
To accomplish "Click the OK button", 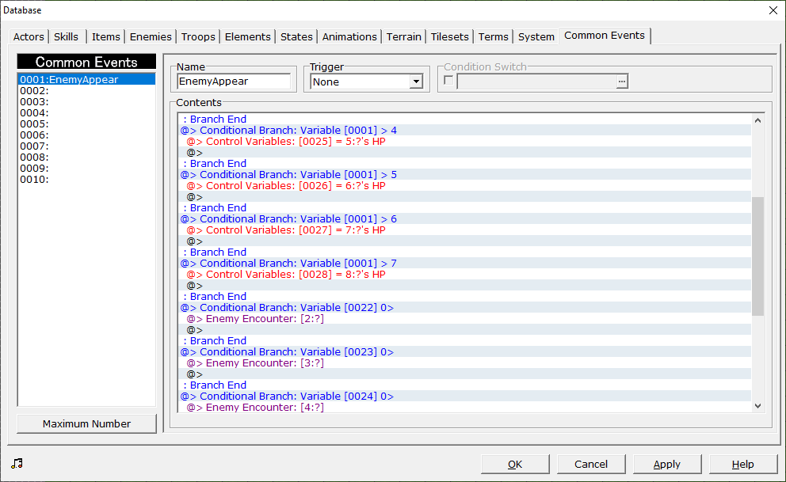I will (x=515, y=464).
